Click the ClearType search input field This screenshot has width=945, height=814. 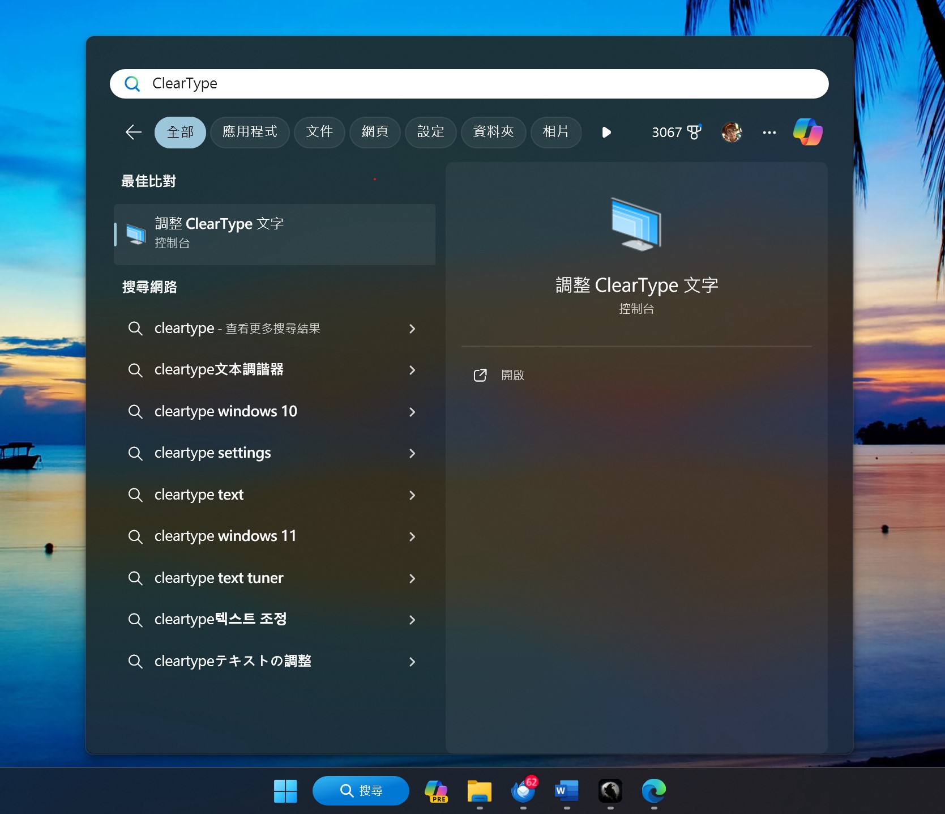tap(469, 84)
